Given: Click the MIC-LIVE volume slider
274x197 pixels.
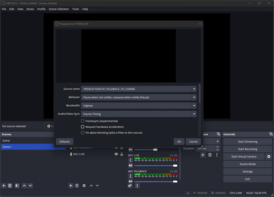Looking at the screenshot, I should [x=155, y=165].
